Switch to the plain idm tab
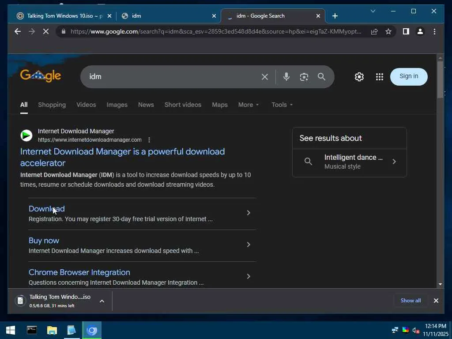Viewport: 452px width, 339px height. (169, 16)
